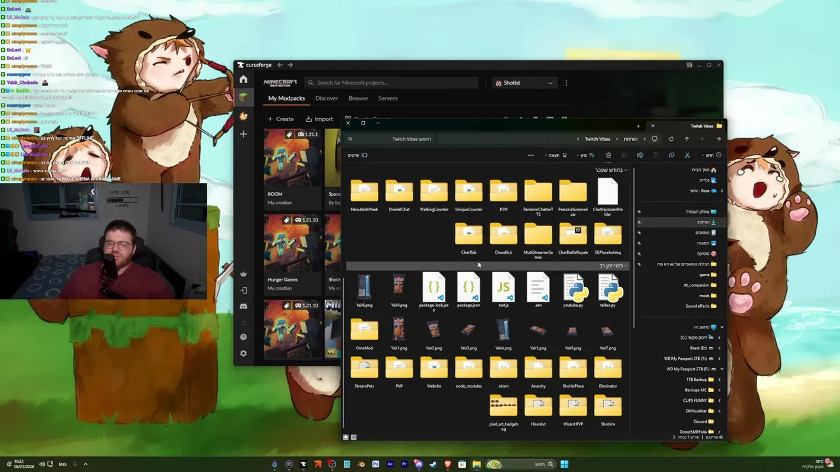Open the Discord icon in CurseForge sidebar
The height and width of the screenshot is (472, 840).
click(x=243, y=306)
